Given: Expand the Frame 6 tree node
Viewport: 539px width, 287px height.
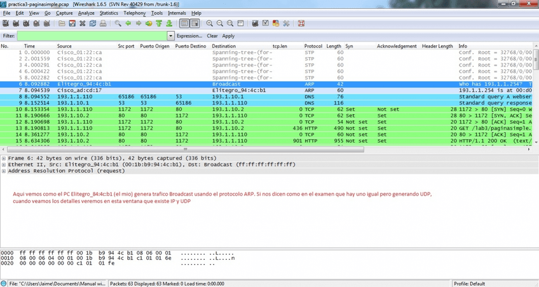Looking at the screenshot, I should (x=4, y=158).
